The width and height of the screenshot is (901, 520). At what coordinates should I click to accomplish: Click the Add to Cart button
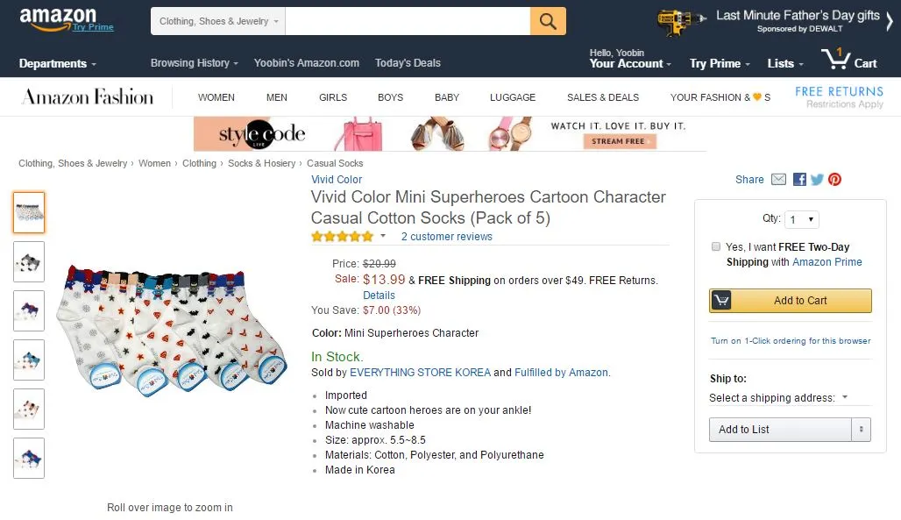(x=791, y=301)
